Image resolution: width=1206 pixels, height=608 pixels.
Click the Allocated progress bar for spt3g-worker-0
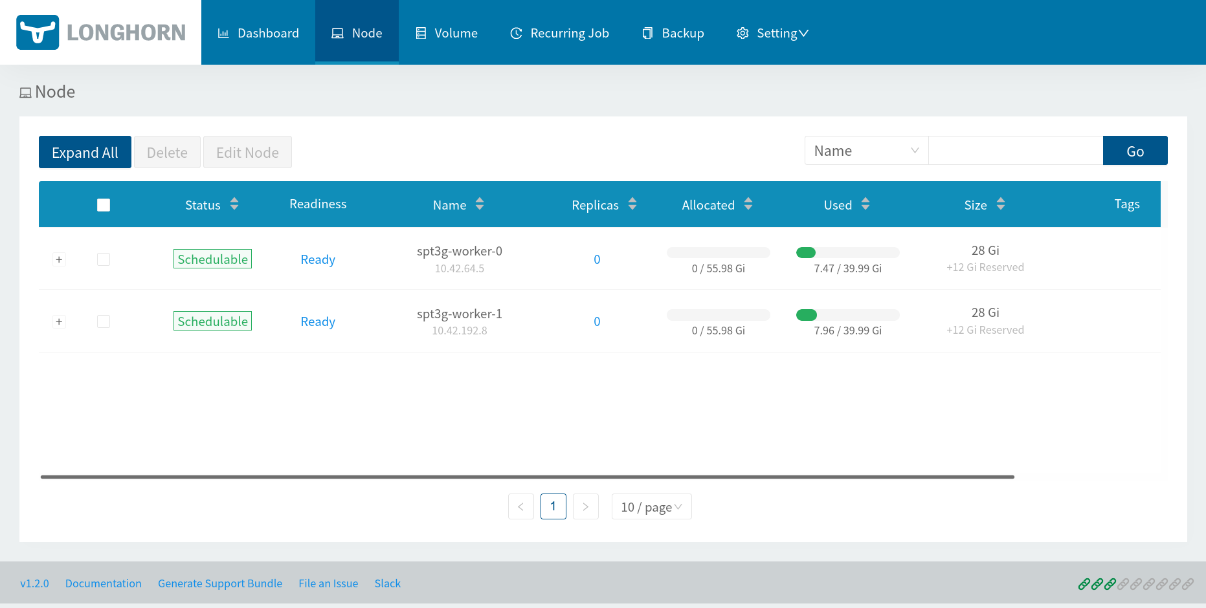click(x=719, y=252)
